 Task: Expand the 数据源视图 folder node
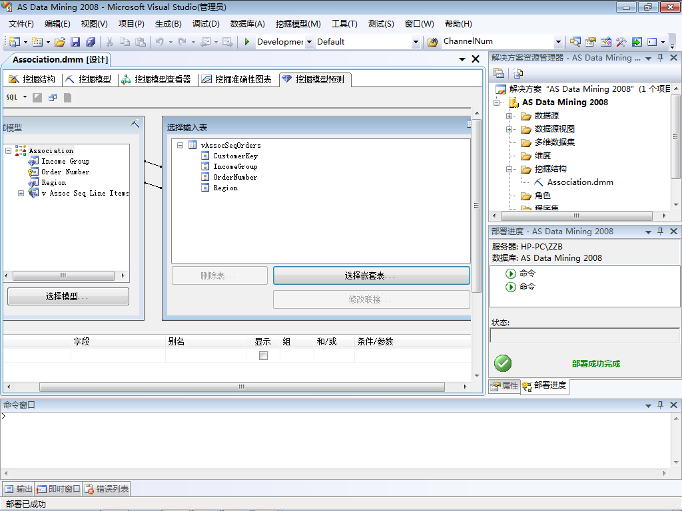click(509, 129)
